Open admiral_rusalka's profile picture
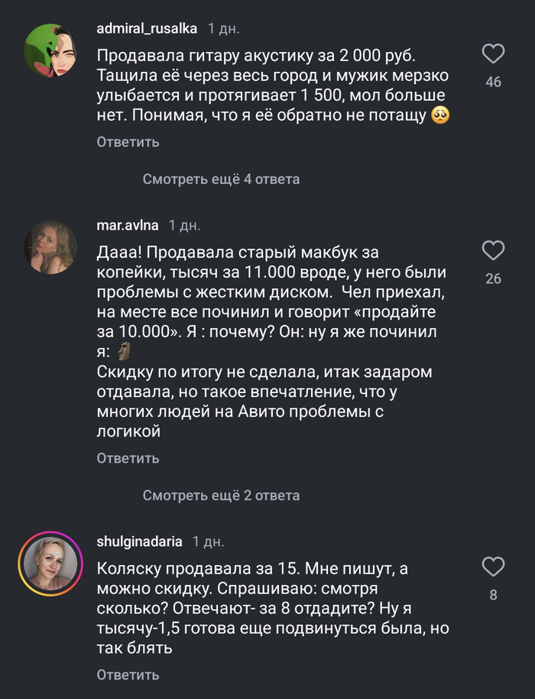The image size is (535, 699). 50,50
